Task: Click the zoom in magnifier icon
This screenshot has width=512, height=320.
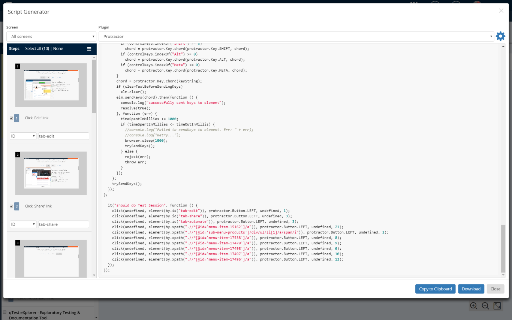Action: click(474, 306)
